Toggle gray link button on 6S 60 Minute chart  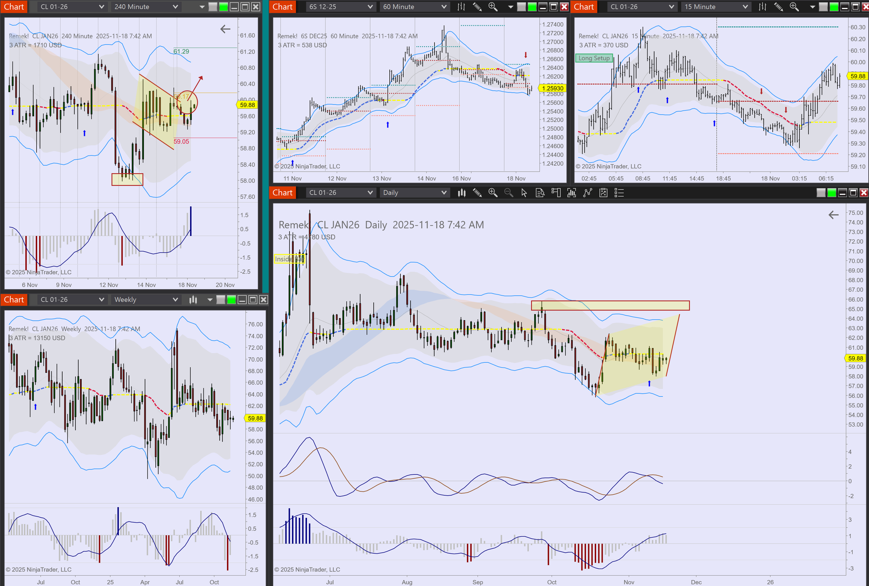(521, 7)
